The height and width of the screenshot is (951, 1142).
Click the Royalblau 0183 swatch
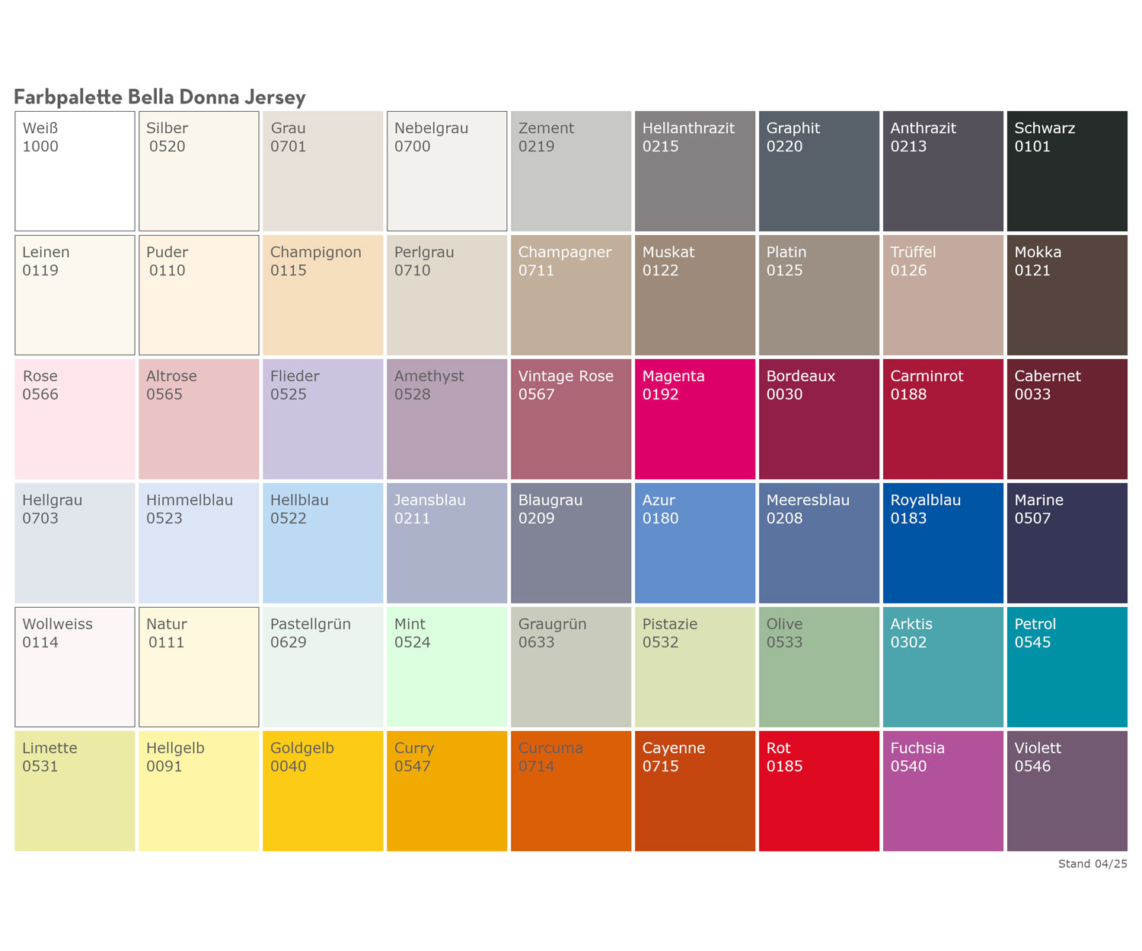943,543
